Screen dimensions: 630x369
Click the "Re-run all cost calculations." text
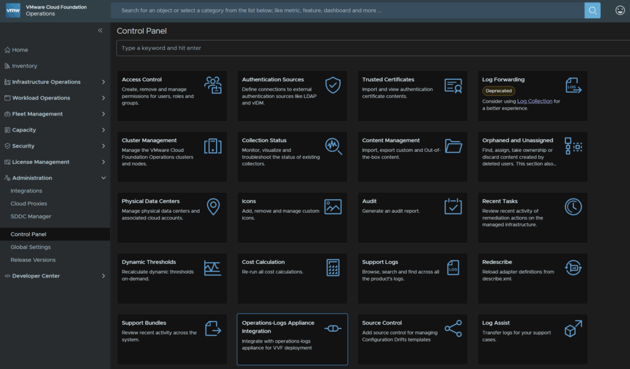(273, 272)
